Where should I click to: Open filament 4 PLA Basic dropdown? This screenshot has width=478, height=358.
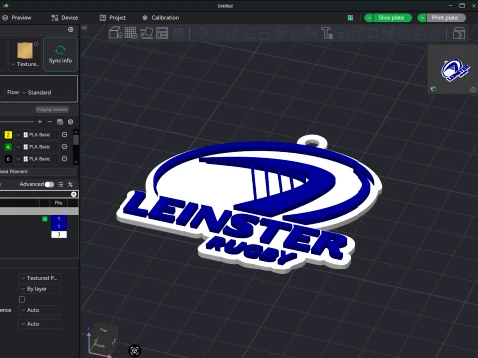coord(37,147)
